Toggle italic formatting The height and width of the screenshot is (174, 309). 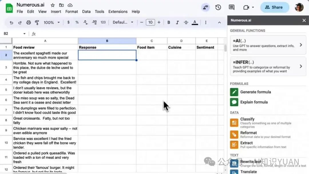177,22
